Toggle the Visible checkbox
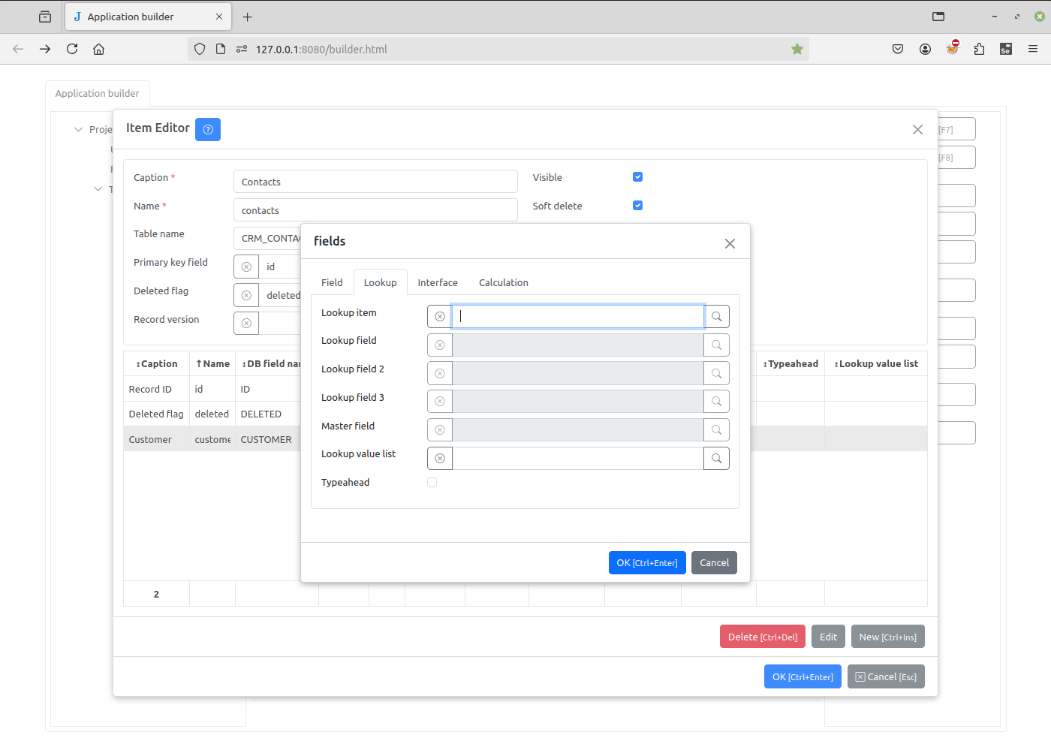 [637, 177]
